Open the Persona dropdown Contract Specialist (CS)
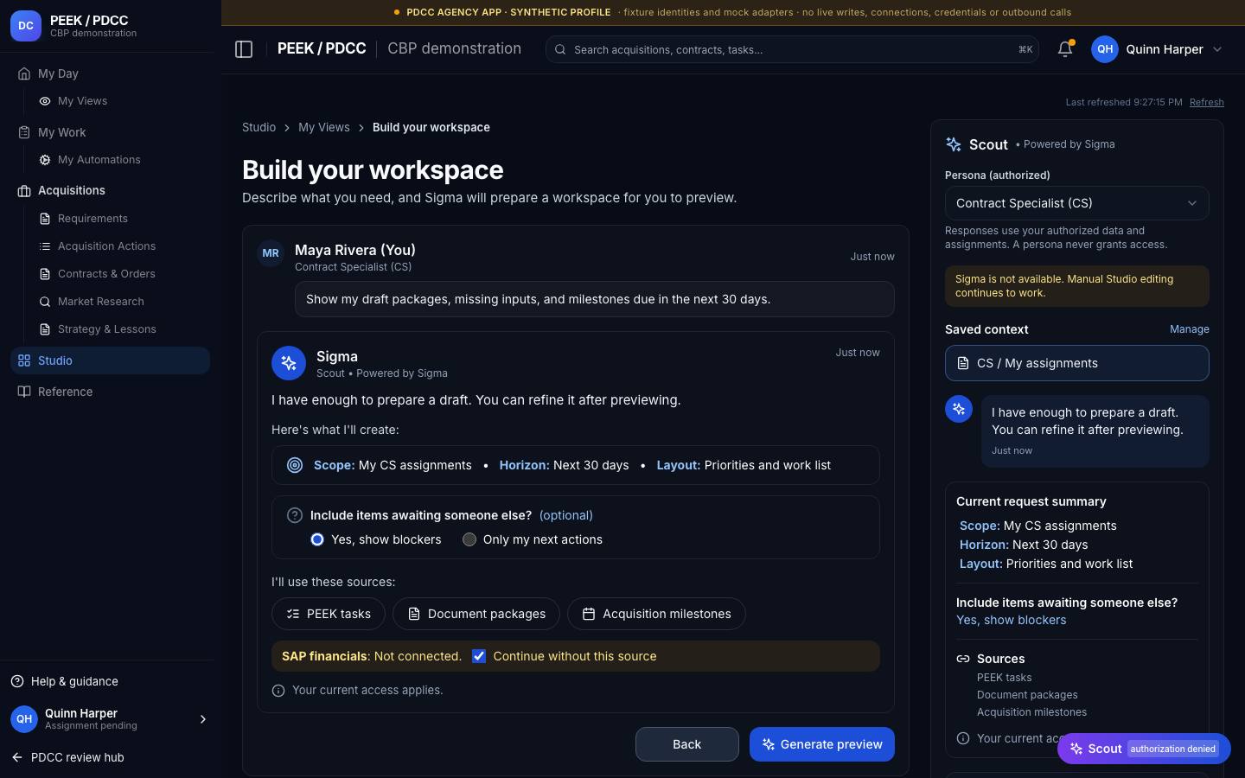Viewport: 1245px width, 778px height. [x=1076, y=203]
